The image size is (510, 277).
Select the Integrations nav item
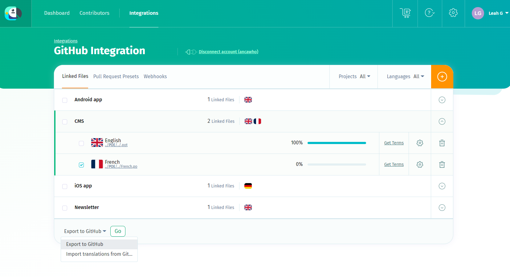tap(144, 13)
